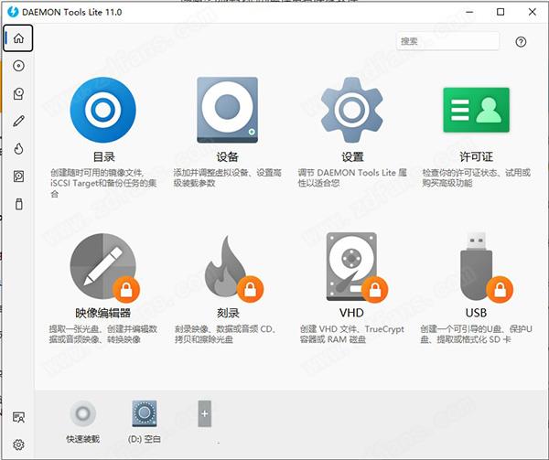Click the 添加并调整虚拟设备 description text

click(227, 177)
